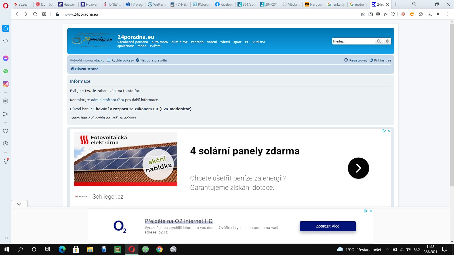This screenshot has width=454, height=255.
Task: Toggle the battery saver icon
Action: coord(439,14)
